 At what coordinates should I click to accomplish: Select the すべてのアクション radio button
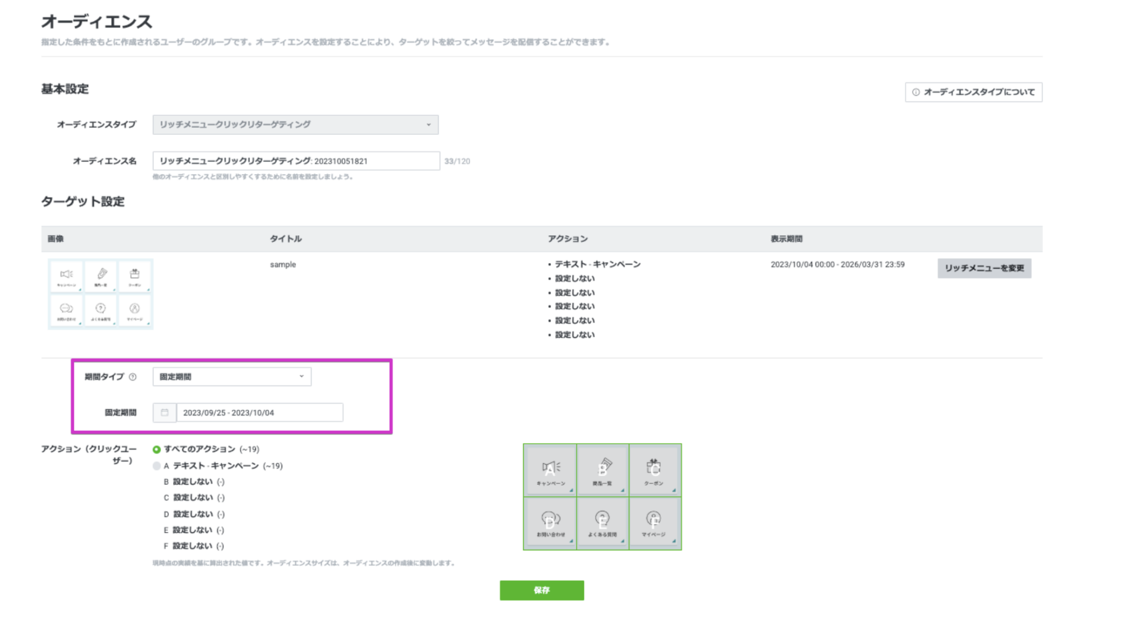coord(157,449)
